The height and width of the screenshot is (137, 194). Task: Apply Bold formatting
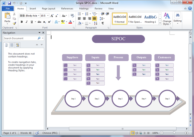pyautogui.click(x=22, y=22)
